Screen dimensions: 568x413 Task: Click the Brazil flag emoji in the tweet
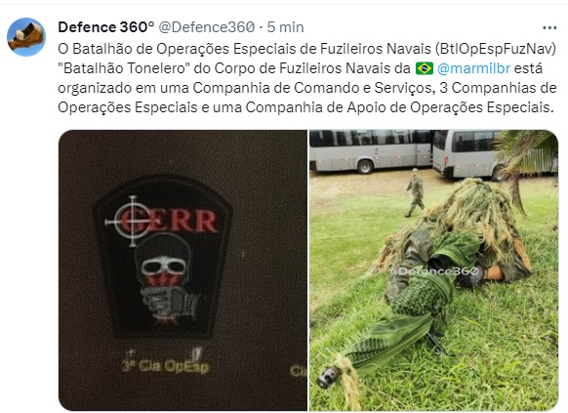[425, 68]
